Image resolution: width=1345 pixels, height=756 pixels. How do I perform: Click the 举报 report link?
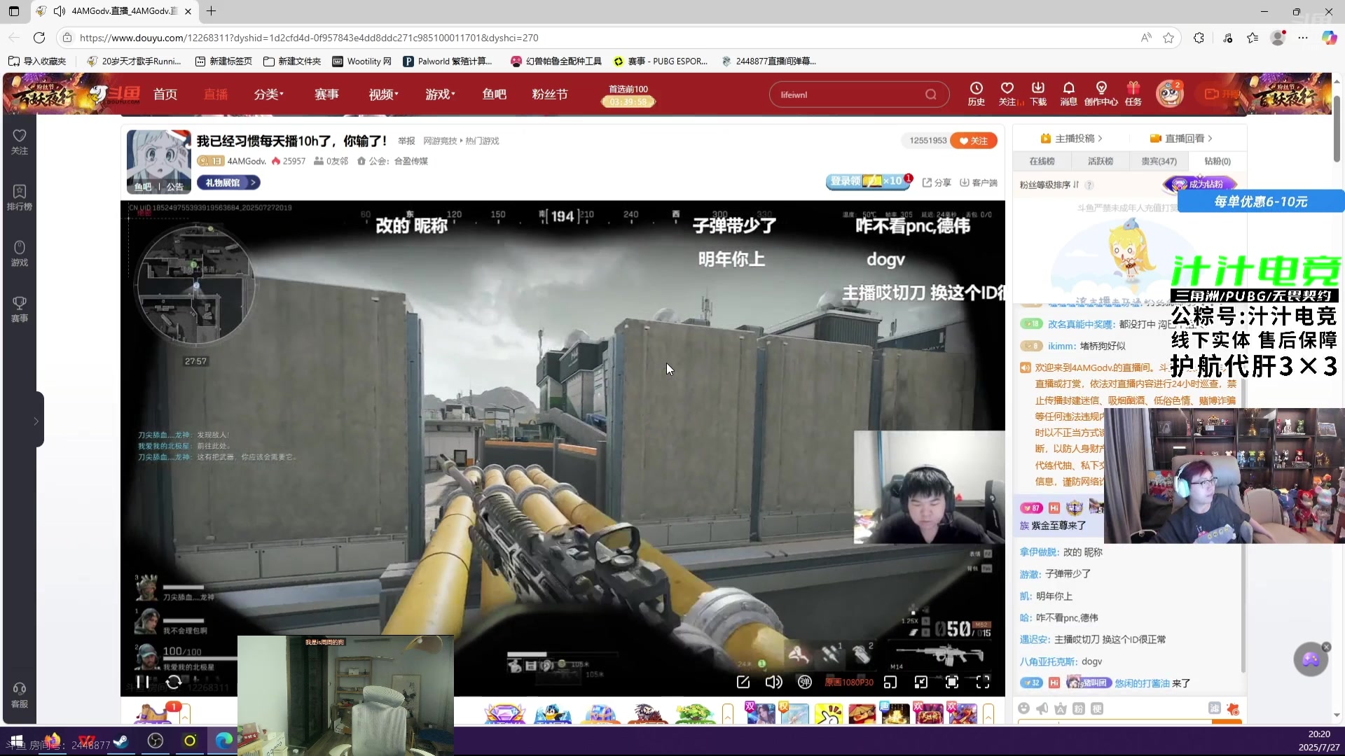(x=406, y=141)
